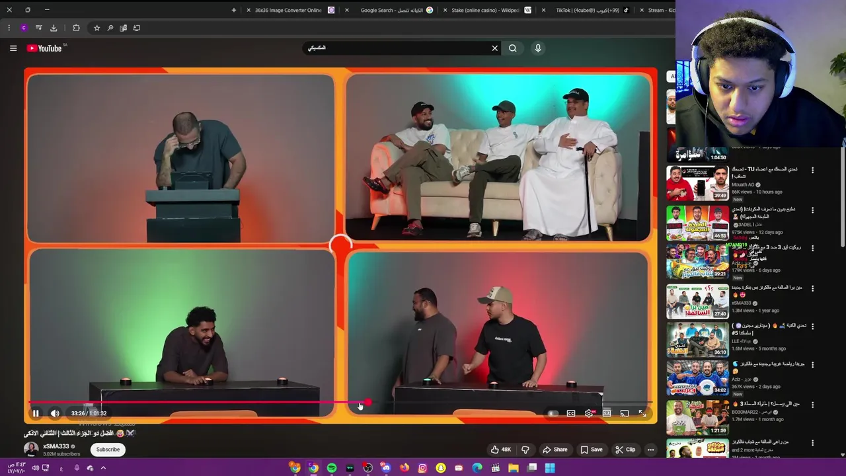The image size is (846, 476).
Task: Open options menu for the 3ADEL video
Action: tap(812, 210)
